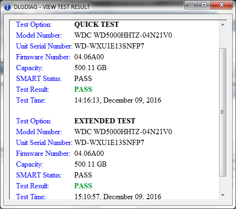The height and width of the screenshot is (209, 236).
Task: Click the first Firmware Number value 04.06A00
Action: tap(89, 57)
